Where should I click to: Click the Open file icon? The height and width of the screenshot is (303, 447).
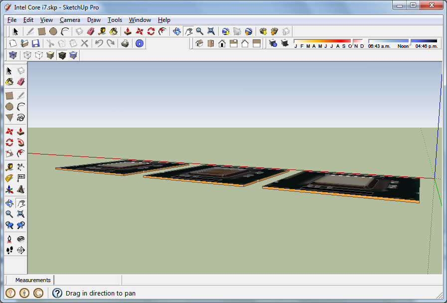(x=24, y=43)
